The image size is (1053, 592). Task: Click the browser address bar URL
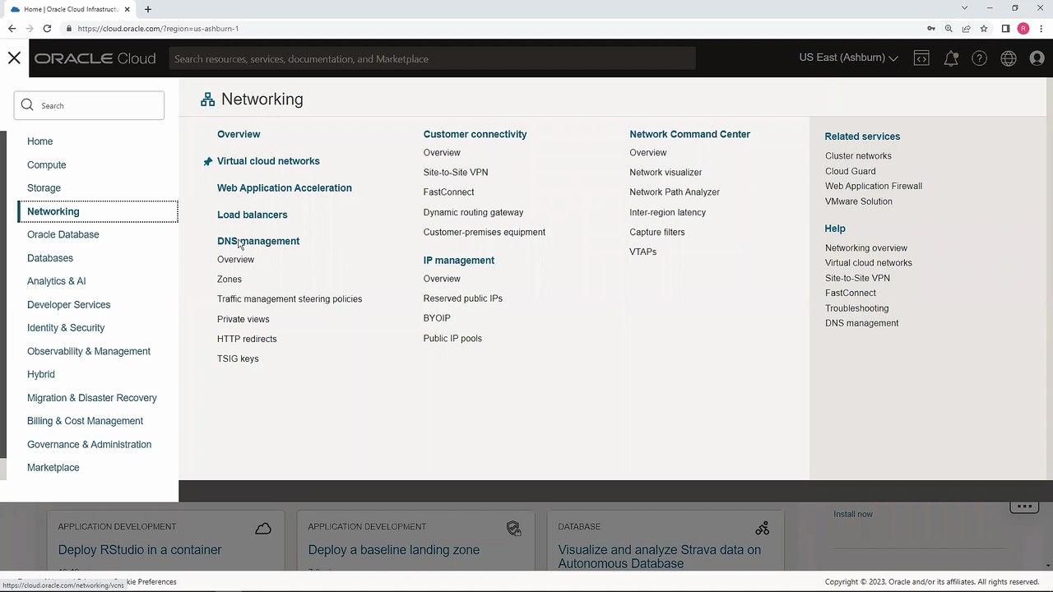tap(158, 28)
